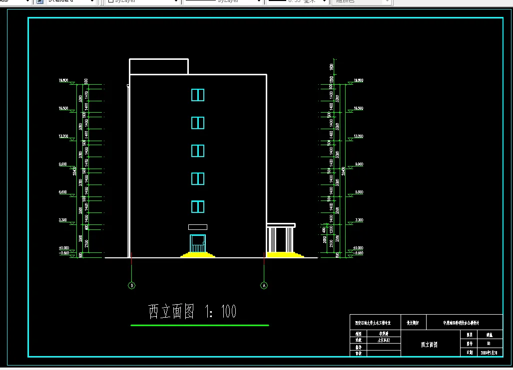This screenshot has height=370, width=513.
Task: Select the 指导 label cell
Action: [359, 347]
